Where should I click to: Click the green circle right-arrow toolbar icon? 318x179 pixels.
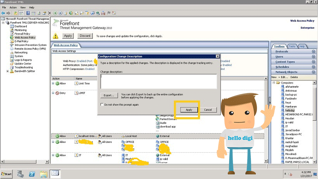[55, 13]
